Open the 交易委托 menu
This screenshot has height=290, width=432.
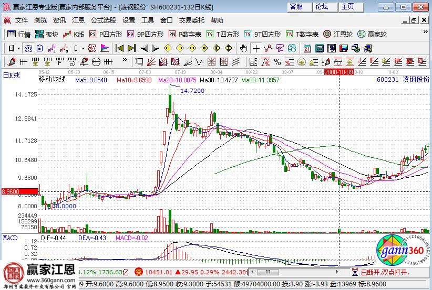(192, 20)
